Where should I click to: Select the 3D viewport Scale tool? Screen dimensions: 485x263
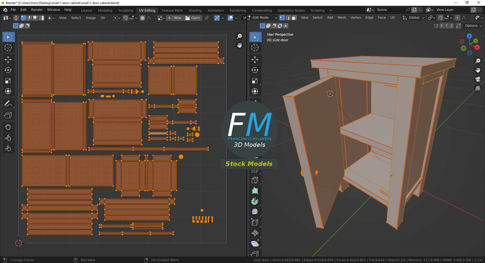(255, 81)
